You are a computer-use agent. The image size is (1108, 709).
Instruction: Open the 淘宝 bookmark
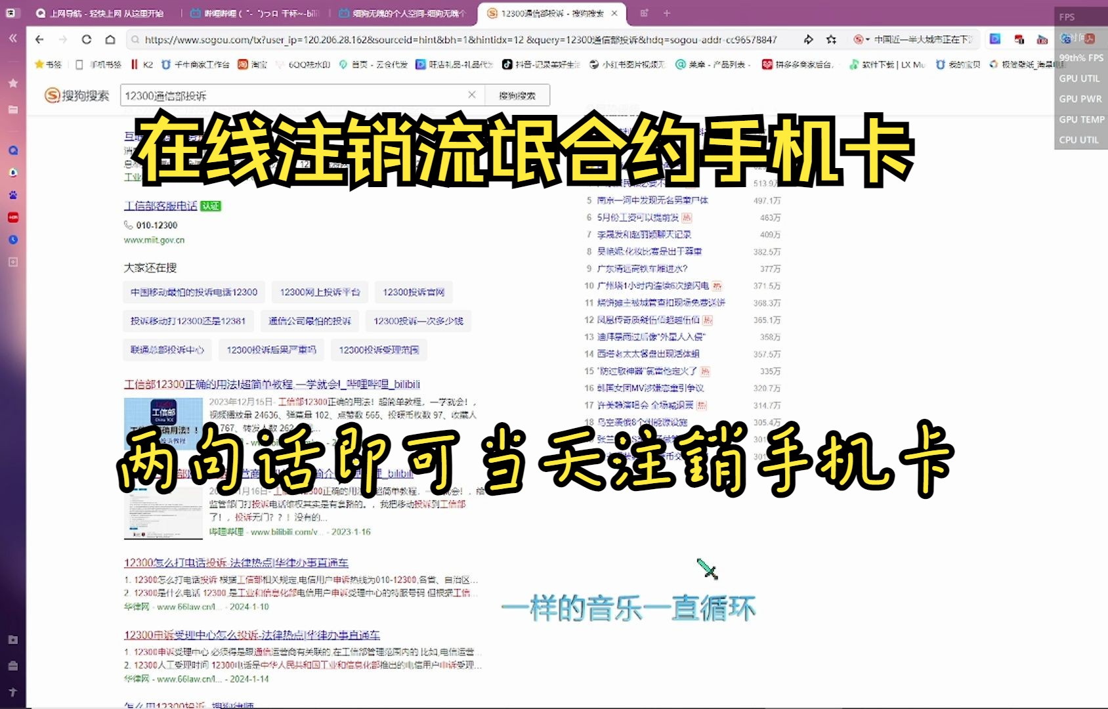pos(253,64)
